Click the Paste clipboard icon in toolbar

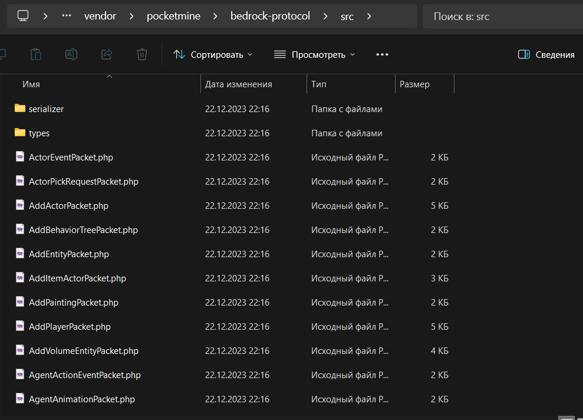point(36,54)
